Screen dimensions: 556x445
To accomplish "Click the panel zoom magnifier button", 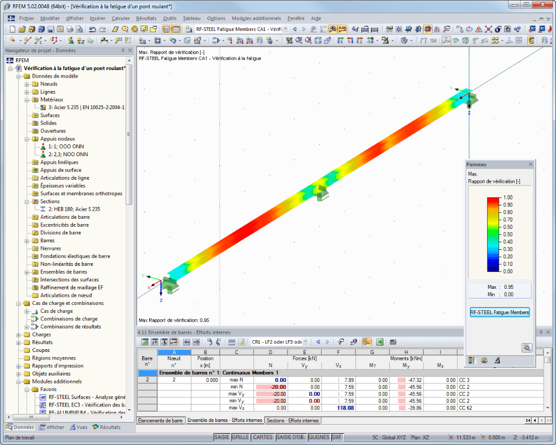I will pos(527,348).
